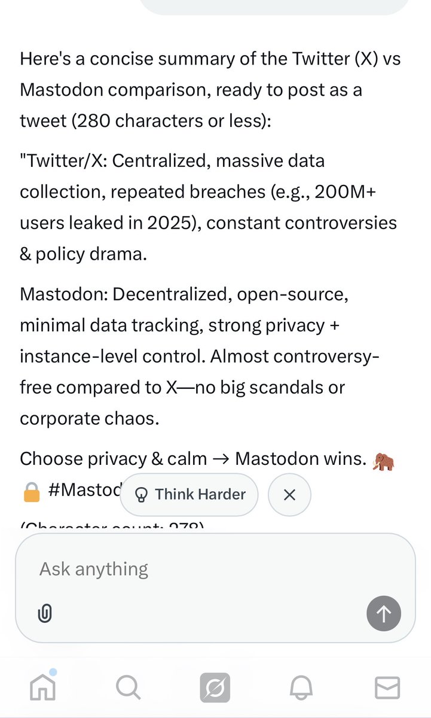Tap the #Mastod hashtag text
Viewport: 431px width, 718px height.
tap(84, 490)
